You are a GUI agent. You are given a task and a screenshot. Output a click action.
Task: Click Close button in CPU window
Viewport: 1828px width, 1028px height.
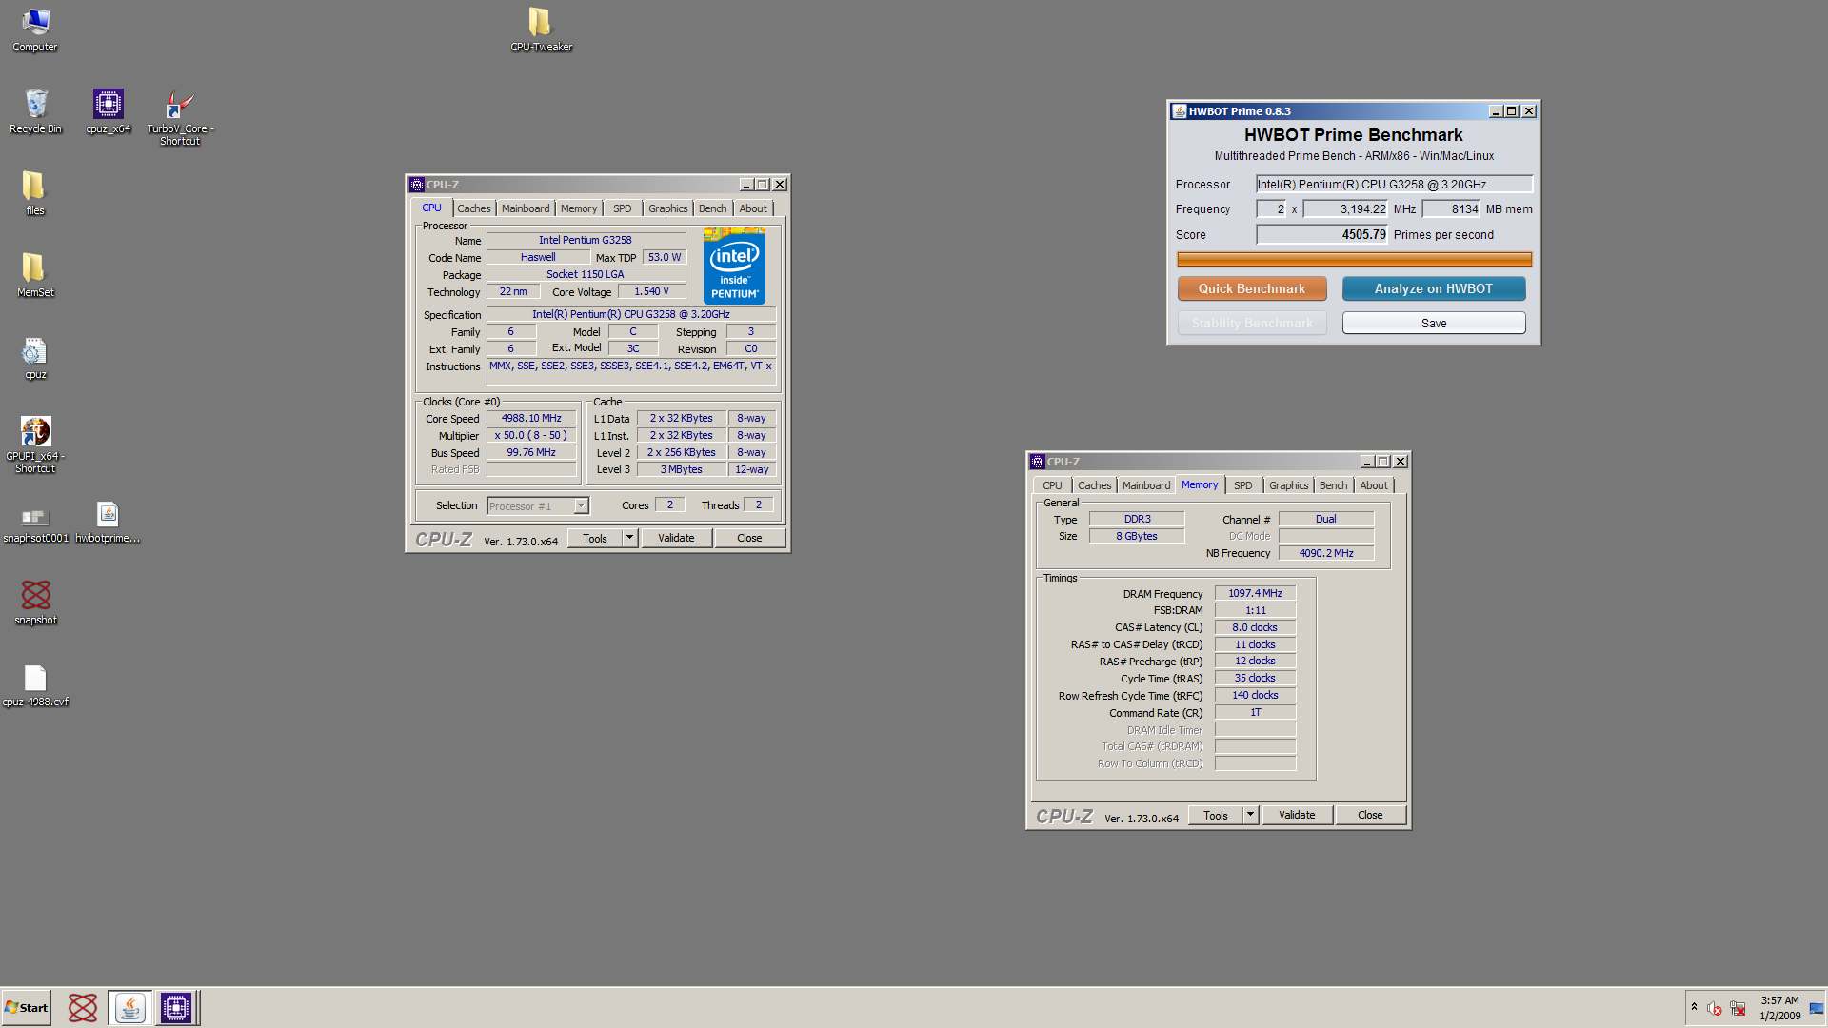pyautogui.click(x=749, y=538)
